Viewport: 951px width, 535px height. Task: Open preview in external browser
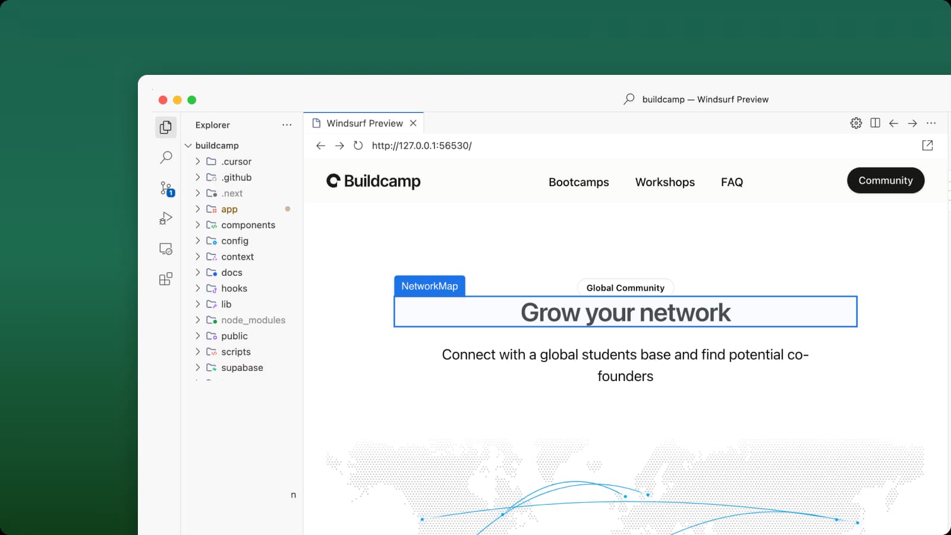tap(927, 146)
